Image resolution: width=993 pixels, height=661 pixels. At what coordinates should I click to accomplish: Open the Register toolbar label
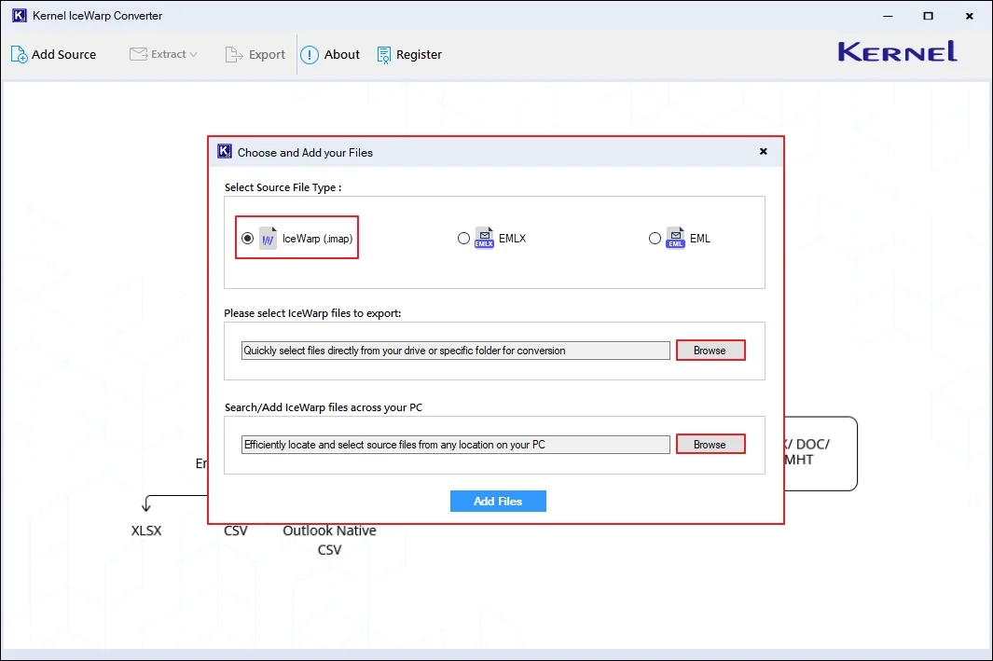point(419,55)
